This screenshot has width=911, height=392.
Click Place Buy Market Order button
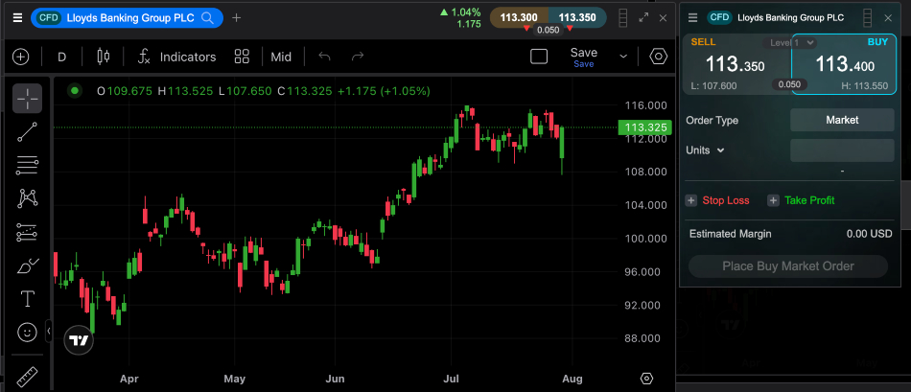pyautogui.click(x=788, y=266)
